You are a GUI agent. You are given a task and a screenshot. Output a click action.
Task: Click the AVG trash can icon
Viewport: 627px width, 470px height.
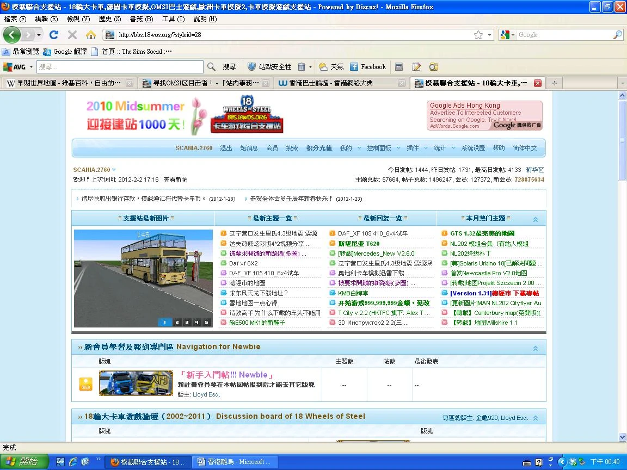coord(302,67)
